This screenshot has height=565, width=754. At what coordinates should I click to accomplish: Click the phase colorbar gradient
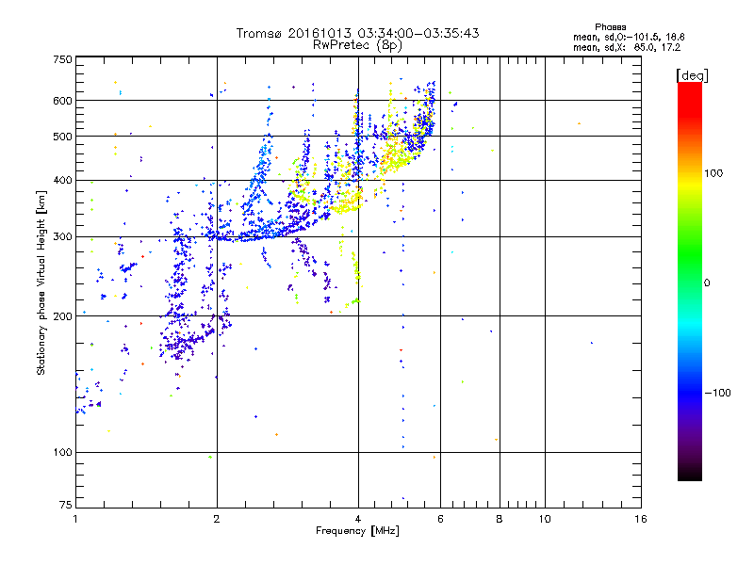[x=690, y=281]
